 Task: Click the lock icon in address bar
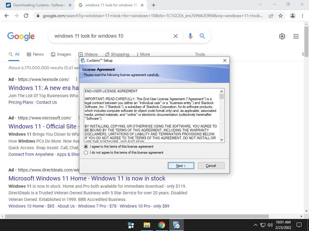38,16
